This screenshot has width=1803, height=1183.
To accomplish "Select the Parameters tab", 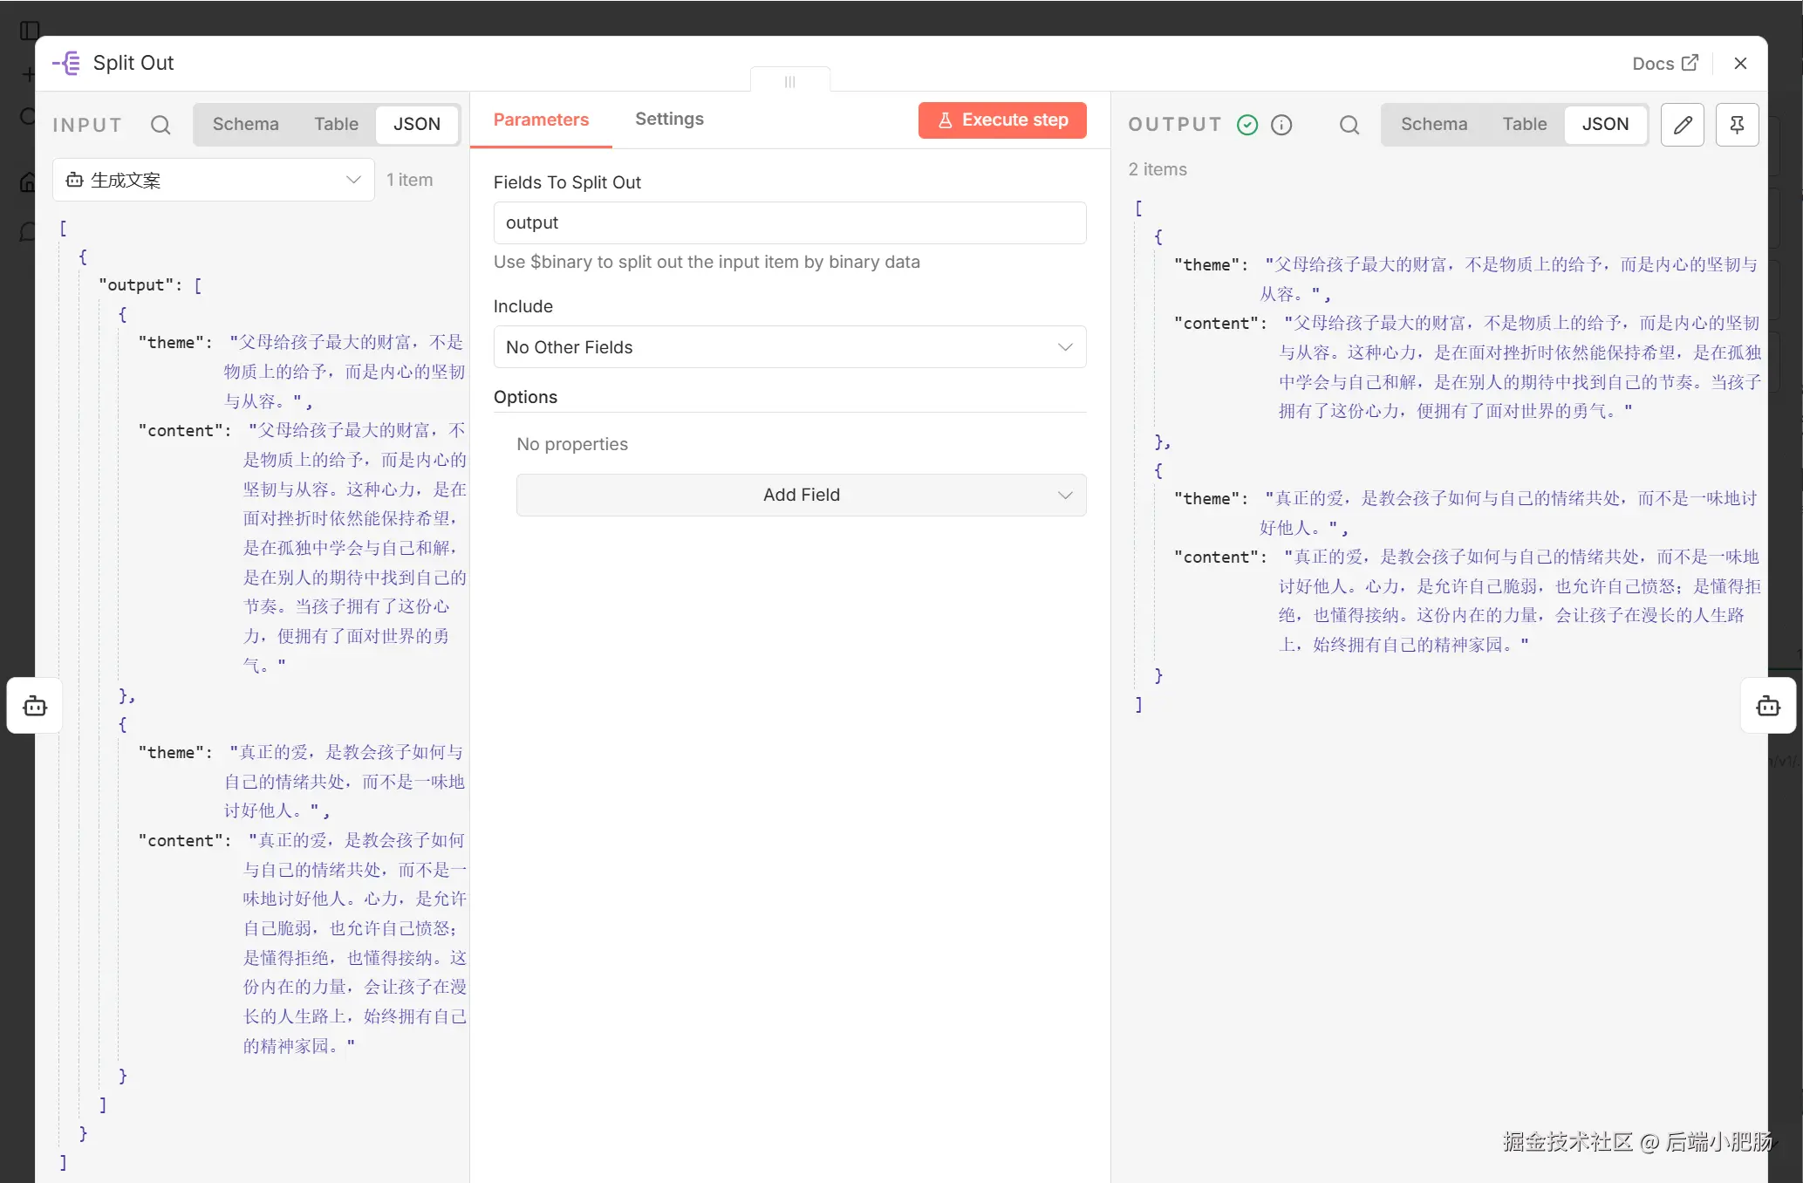I will (541, 120).
